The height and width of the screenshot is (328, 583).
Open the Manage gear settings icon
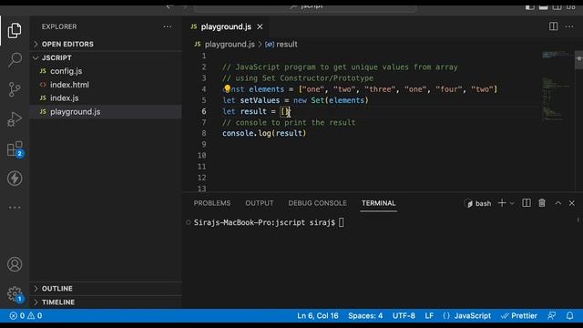coord(15,293)
